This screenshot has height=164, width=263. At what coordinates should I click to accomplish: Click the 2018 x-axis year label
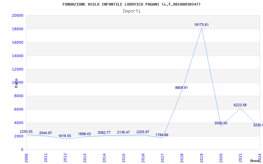[182, 158]
